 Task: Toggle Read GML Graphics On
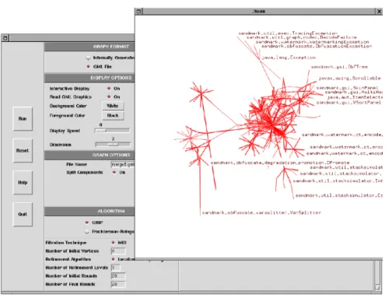pyautogui.click(x=109, y=96)
